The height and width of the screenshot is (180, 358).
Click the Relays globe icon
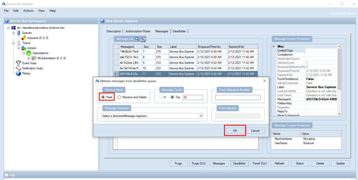18,73
